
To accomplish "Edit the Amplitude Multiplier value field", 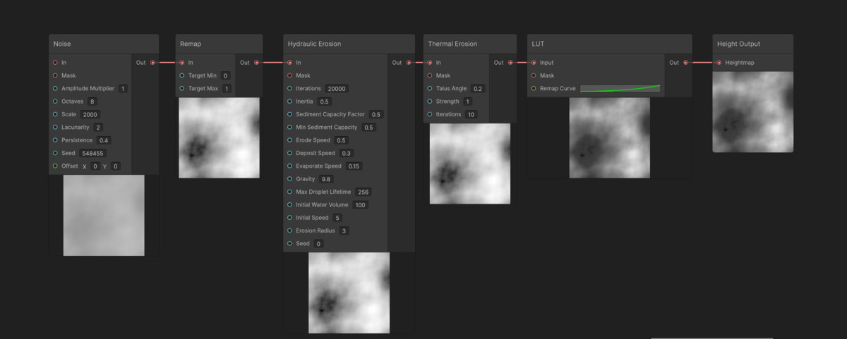I will [x=123, y=89].
